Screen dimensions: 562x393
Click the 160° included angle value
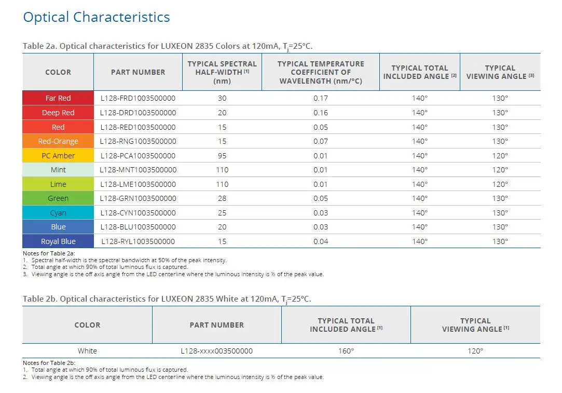[346, 351]
